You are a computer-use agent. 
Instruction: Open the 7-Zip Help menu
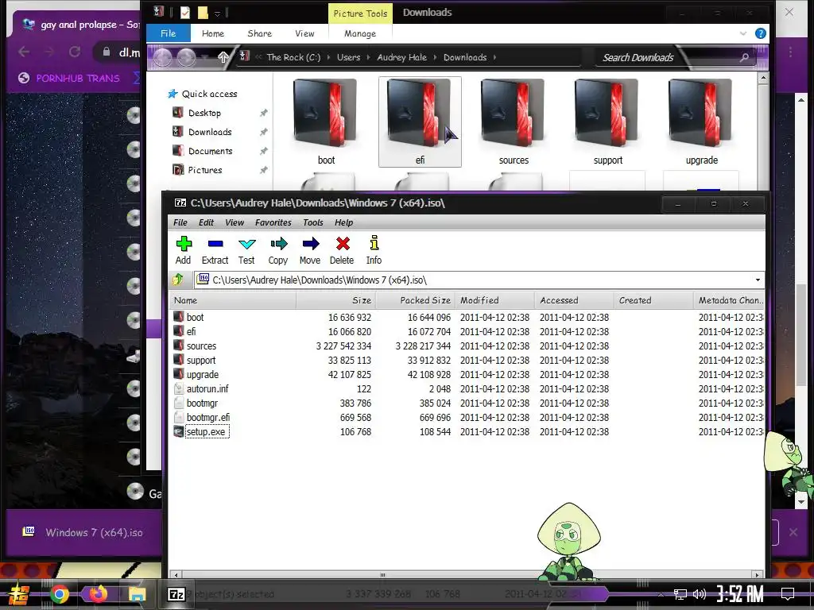pyautogui.click(x=343, y=222)
